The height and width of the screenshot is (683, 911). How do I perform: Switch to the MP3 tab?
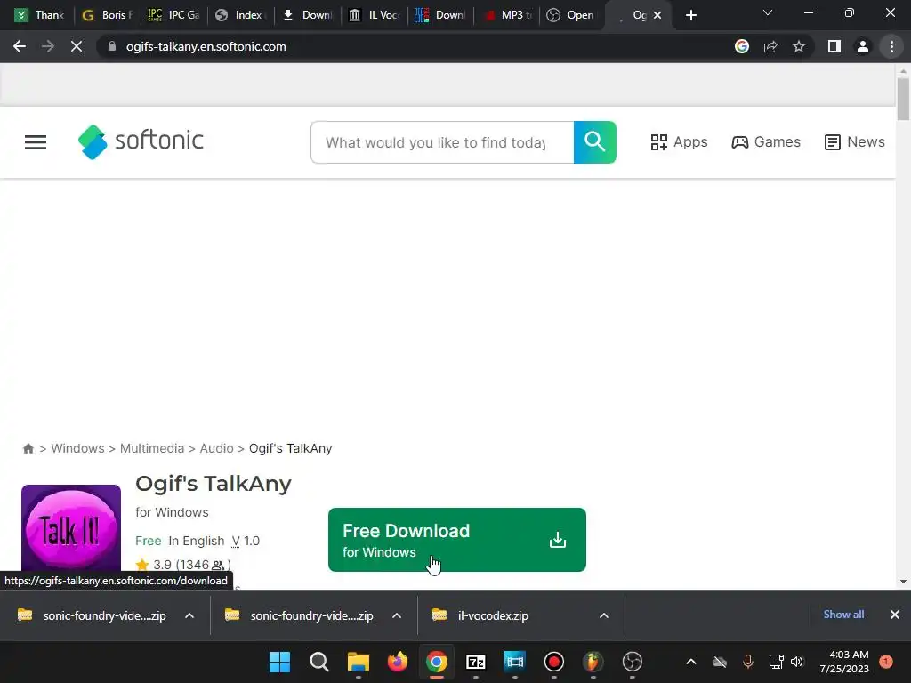pos(507,15)
